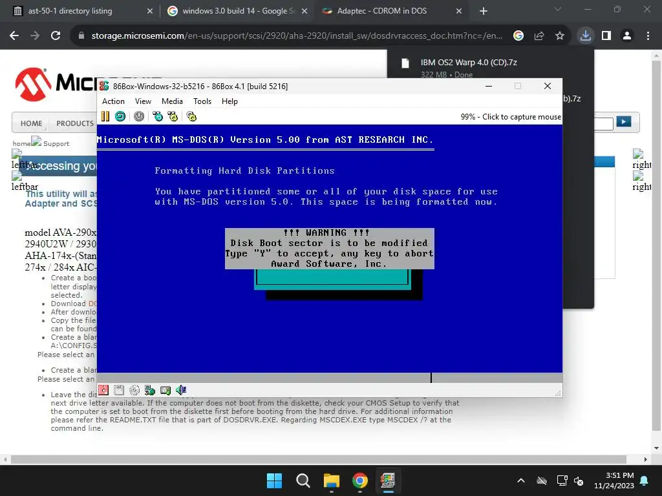Open notification bell in system tray

pyautogui.click(x=645, y=480)
